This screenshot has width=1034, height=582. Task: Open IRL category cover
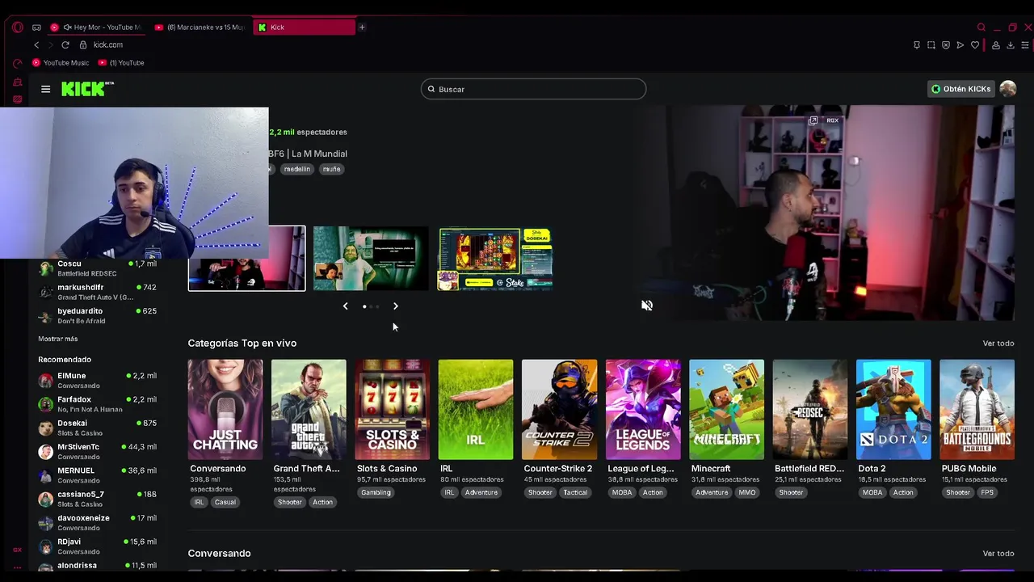tap(476, 410)
